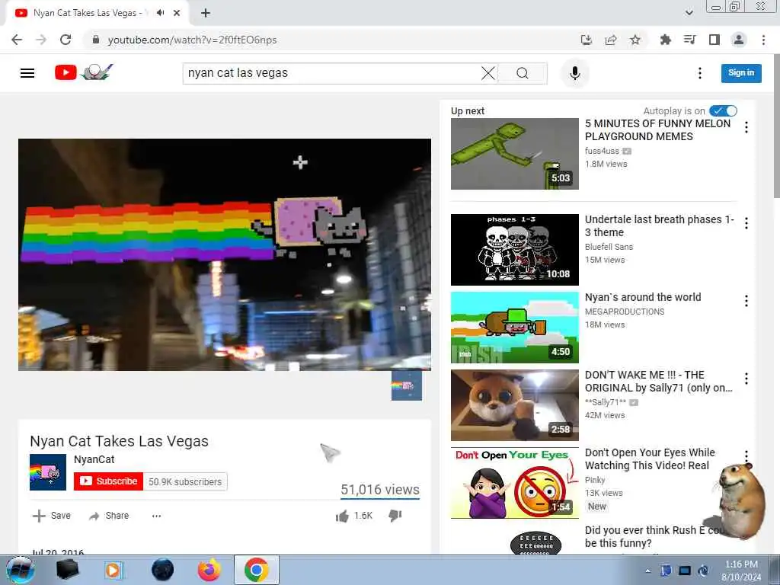Open options for Don't Wake Me video
The height and width of the screenshot is (585, 780).
746,379
